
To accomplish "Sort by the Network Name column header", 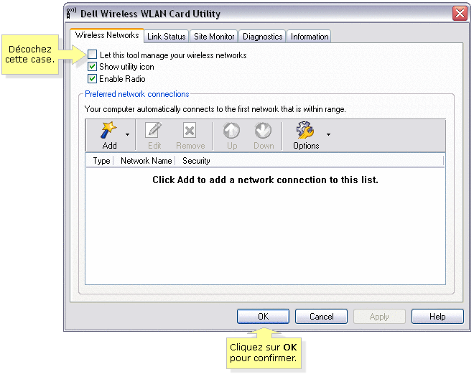I will pos(146,161).
